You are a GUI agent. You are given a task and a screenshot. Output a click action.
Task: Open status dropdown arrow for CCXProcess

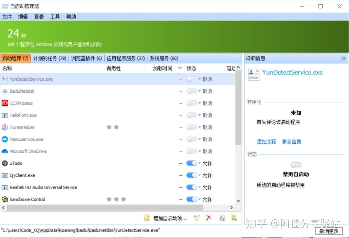(x=199, y=103)
